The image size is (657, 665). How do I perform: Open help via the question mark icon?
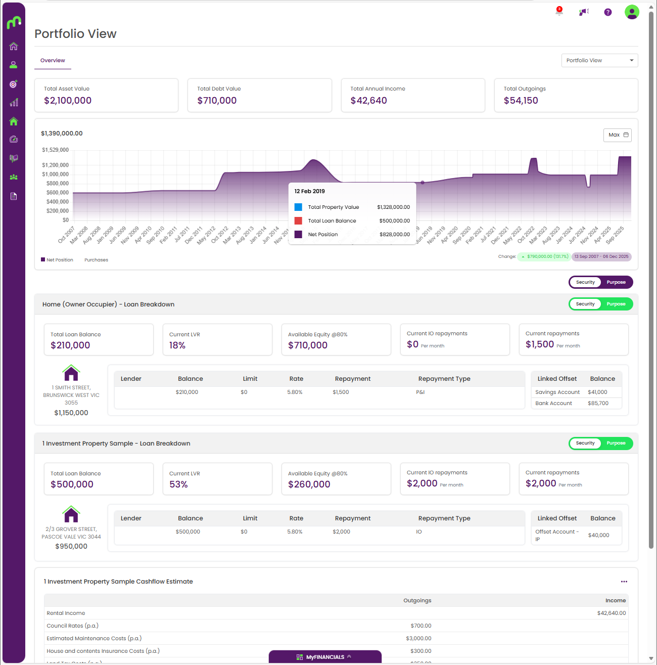point(608,12)
